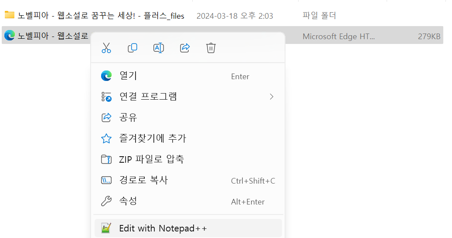Click the Rename icon in context menu
Image resolution: width=452 pixels, height=238 pixels.
159,48
